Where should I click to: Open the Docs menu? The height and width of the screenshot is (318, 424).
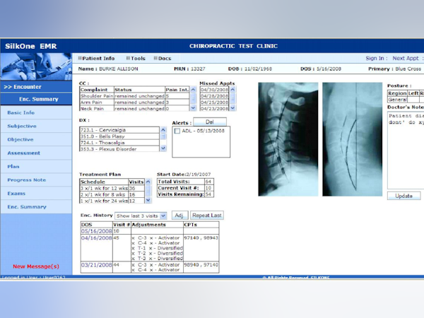pyautogui.click(x=163, y=58)
